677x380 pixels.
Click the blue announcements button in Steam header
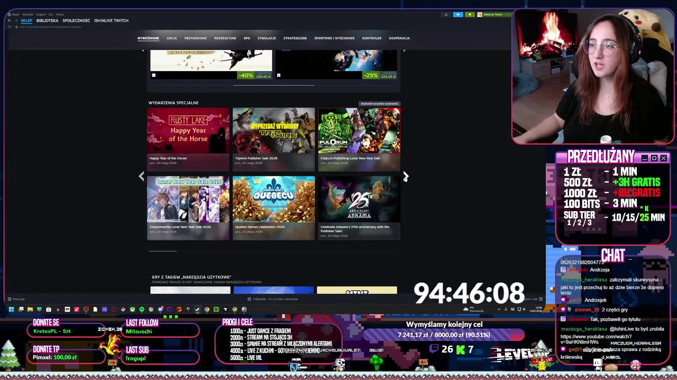click(x=458, y=15)
